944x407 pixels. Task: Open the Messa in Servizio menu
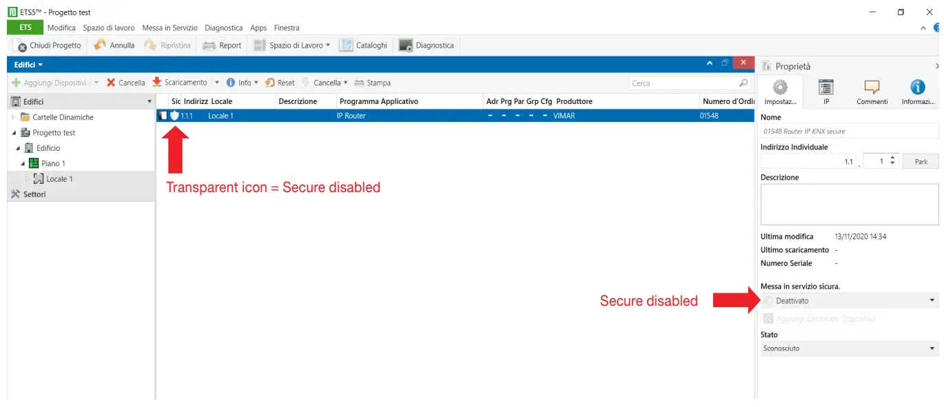[170, 28]
